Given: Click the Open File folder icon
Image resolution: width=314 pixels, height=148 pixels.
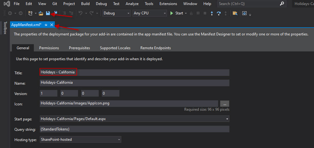Looking at the screenshot, I should pos(41,13).
